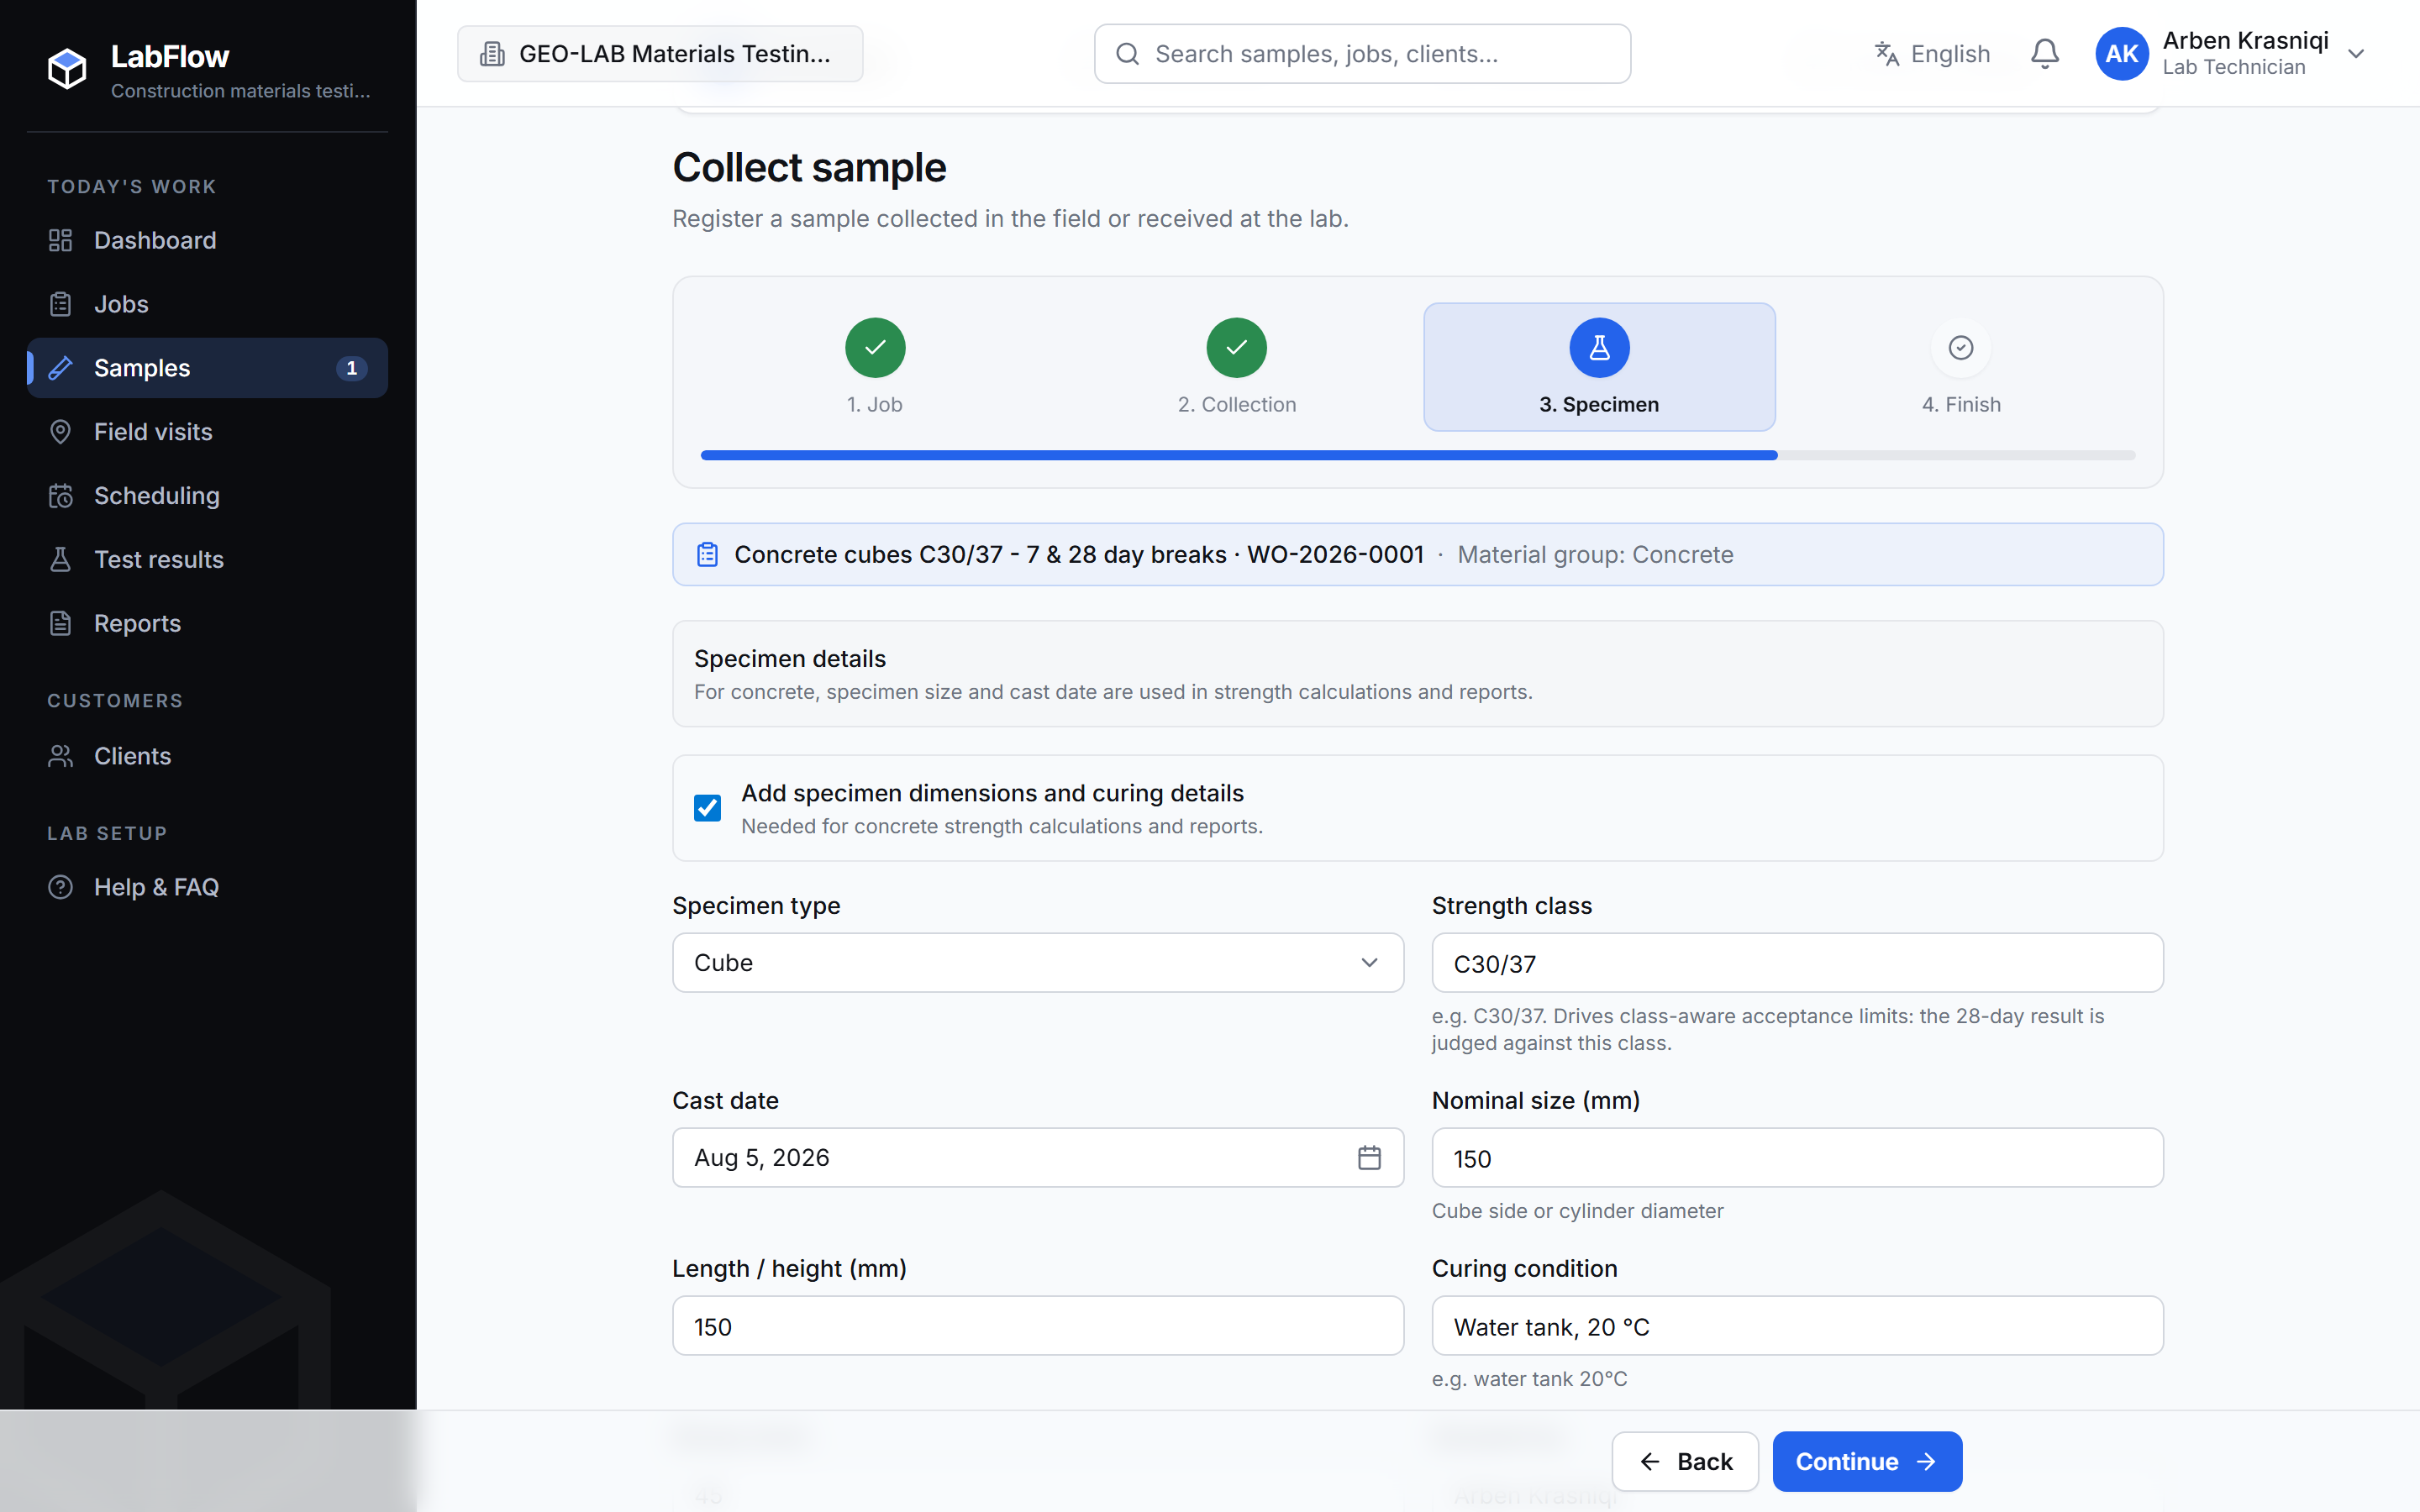Viewport: 2420px width, 1512px height.
Task: Open the GEO-LAB Materials Testing lab selector
Action: pyautogui.click(x=660, y=54)
